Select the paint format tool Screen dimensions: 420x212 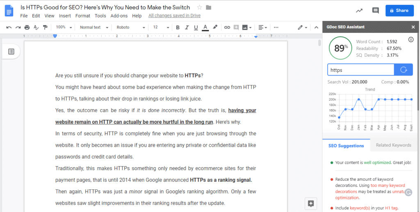pyautogui.click(x=45, y=28)
